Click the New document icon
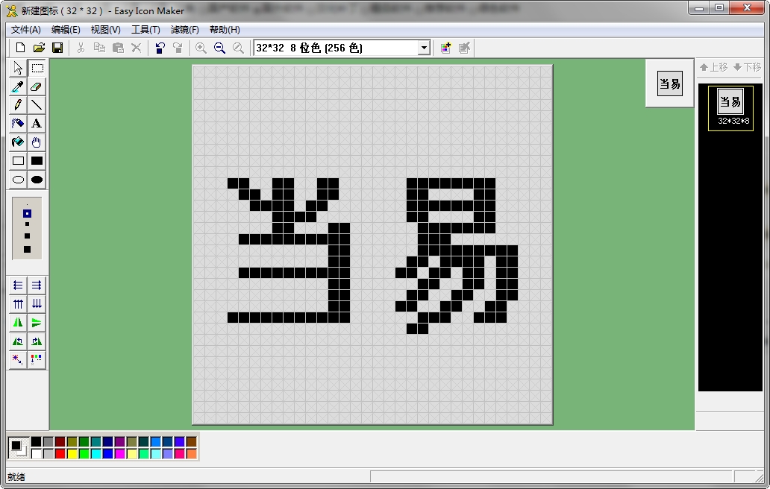The height and width of the screenshot is (489, 770). pos(20,47)
